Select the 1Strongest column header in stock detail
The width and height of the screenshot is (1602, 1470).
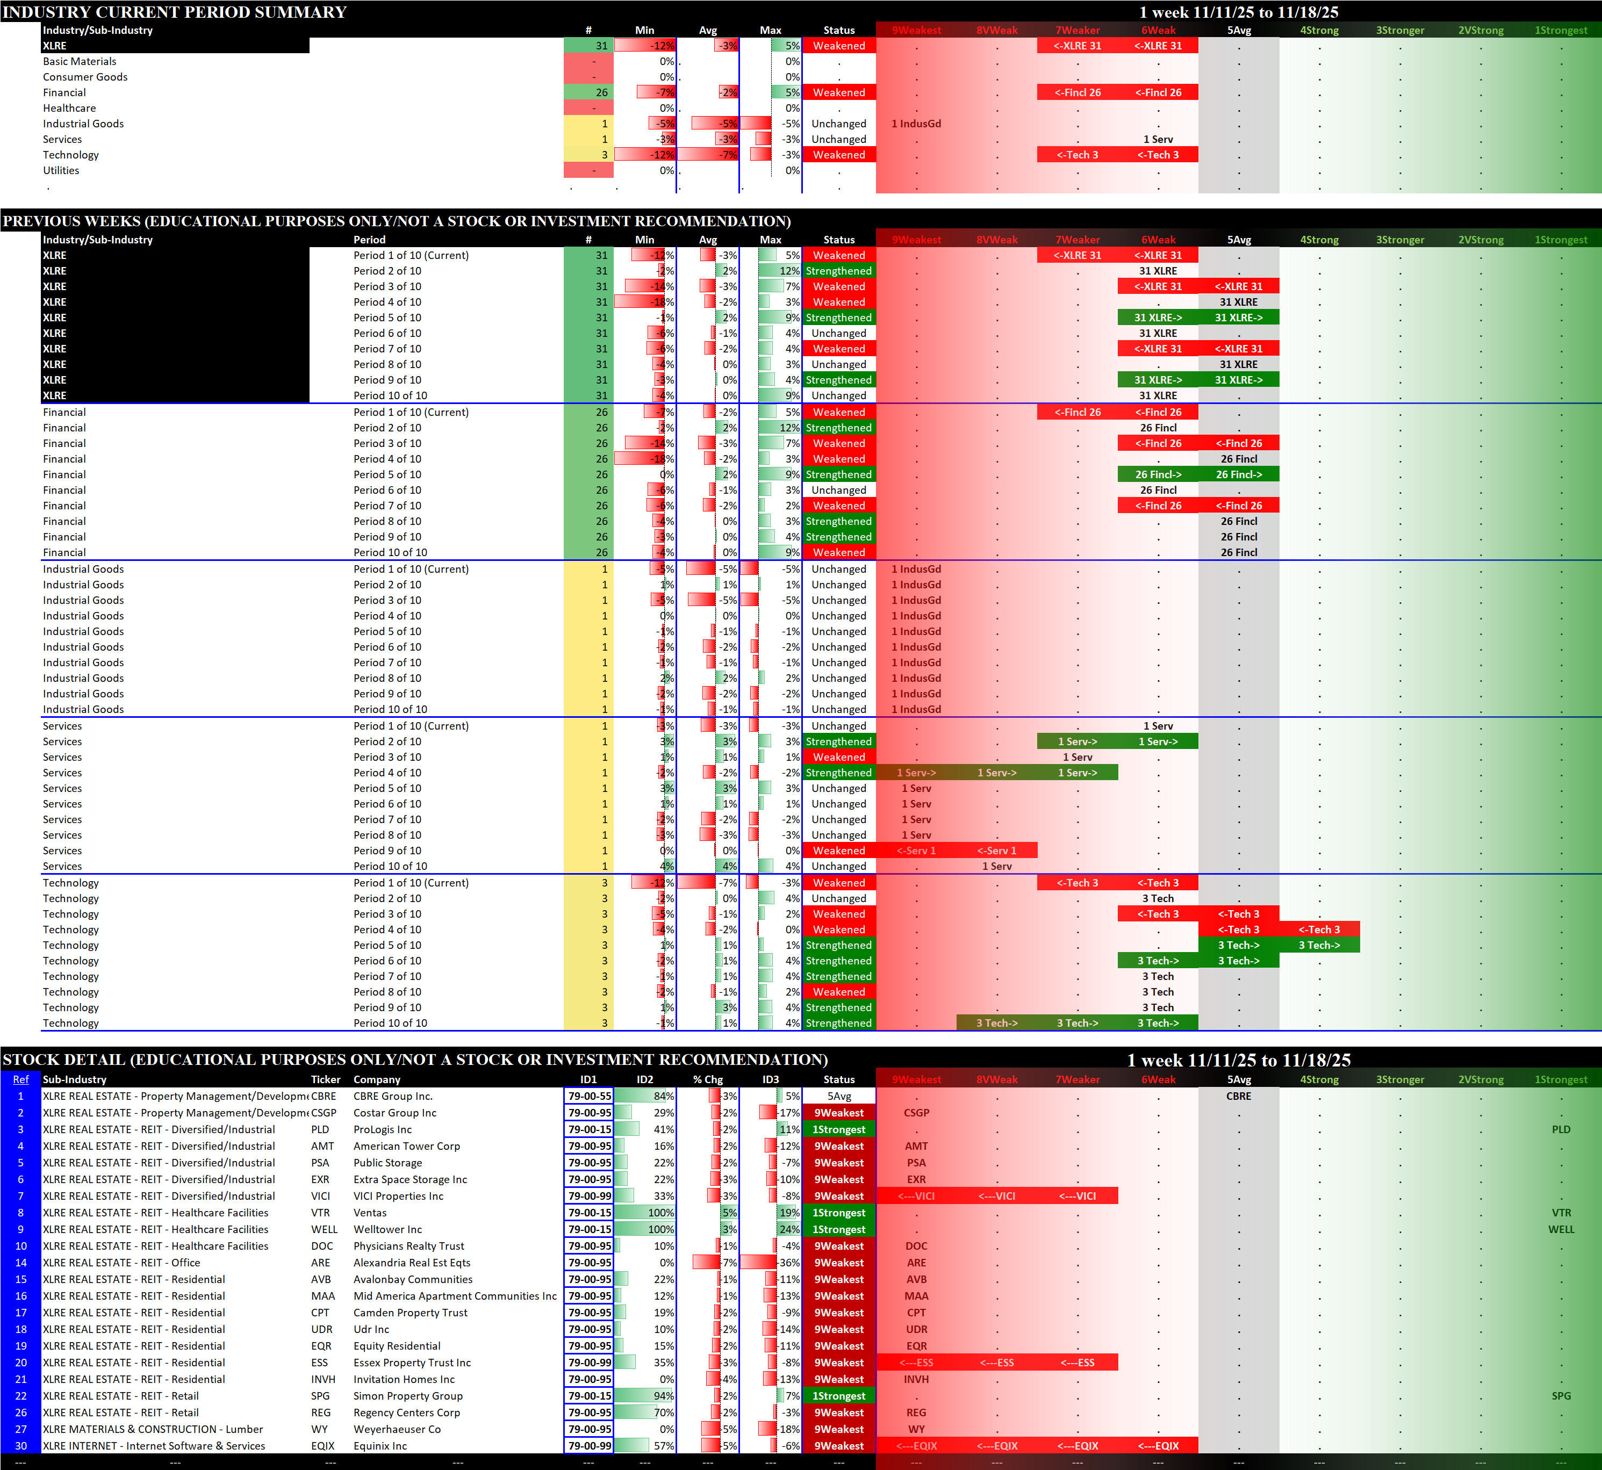pos(1561,1079)
